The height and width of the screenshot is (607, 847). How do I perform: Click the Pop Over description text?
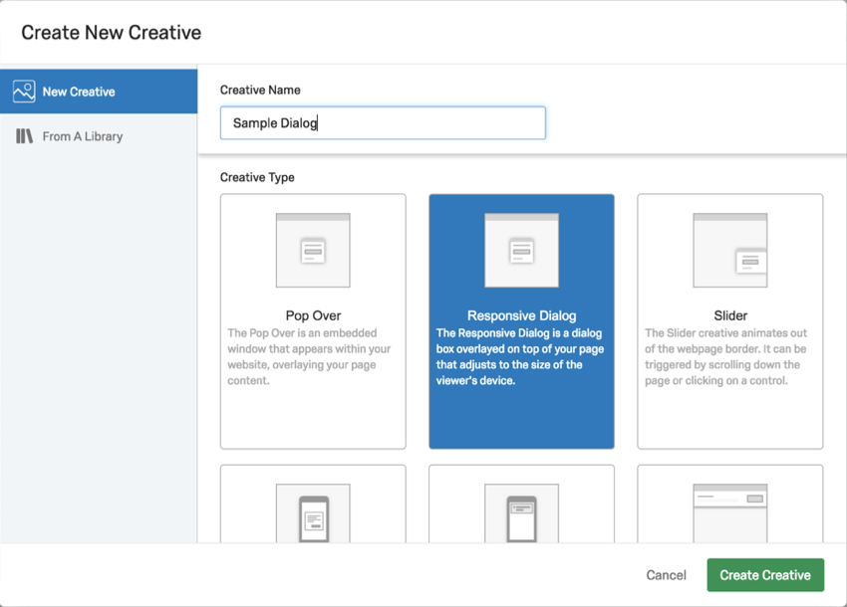pos(309,356)
